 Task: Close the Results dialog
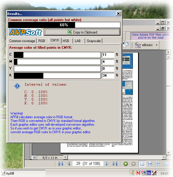click(118, 14)
